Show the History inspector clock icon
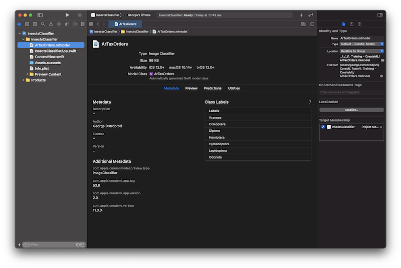 [x=351, y=24]
